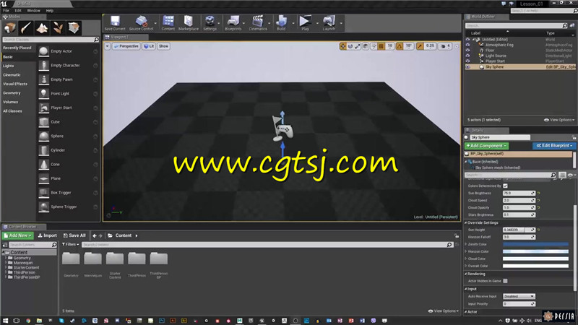Toggle Colors Determined By sun position checkbox

point(505,186)
